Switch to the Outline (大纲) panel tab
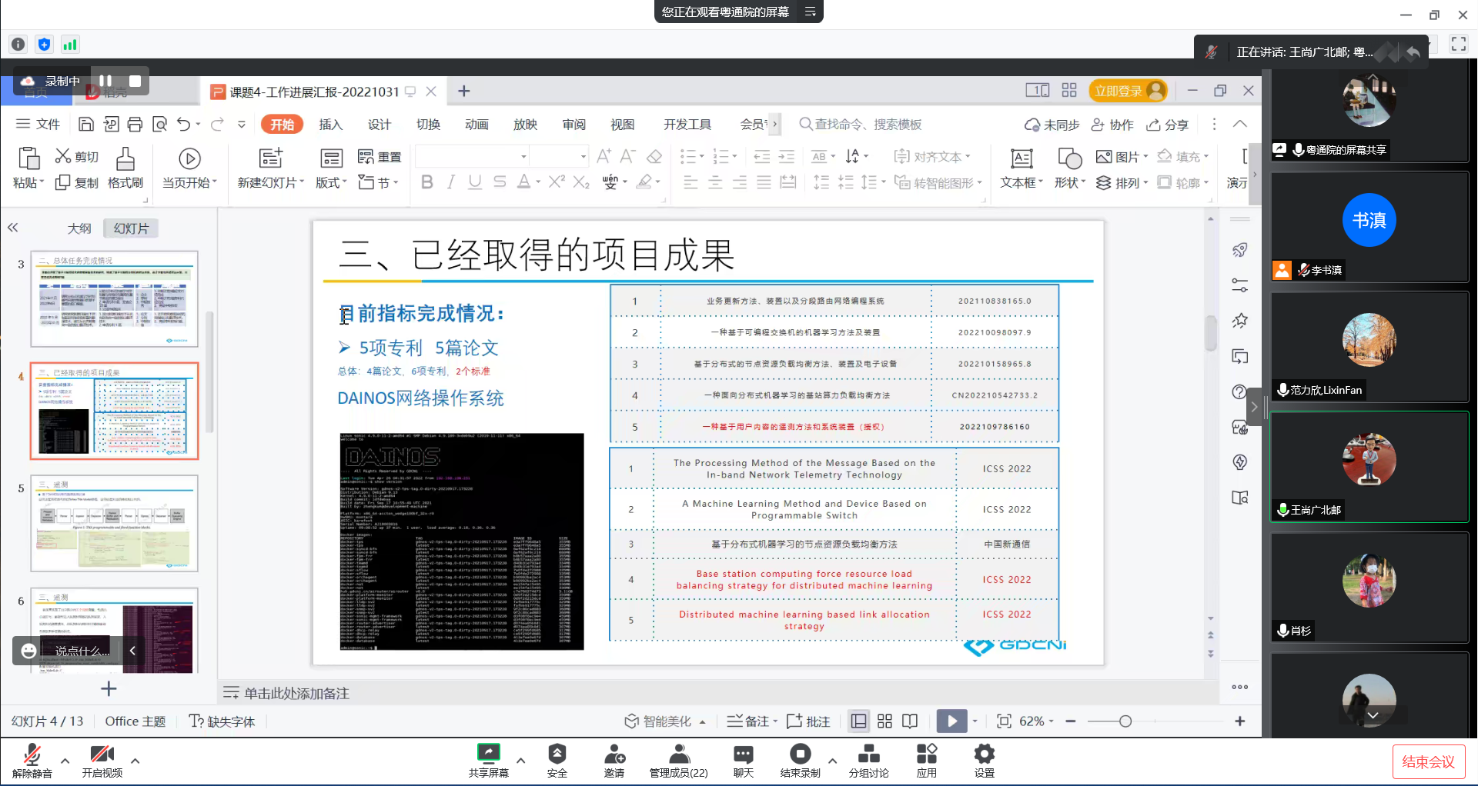 click(x=79, y=228)
